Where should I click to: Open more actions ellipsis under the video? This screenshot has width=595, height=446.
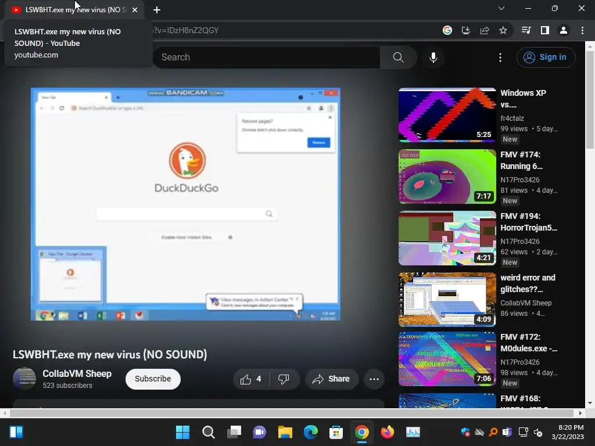(x=374, y=379)
